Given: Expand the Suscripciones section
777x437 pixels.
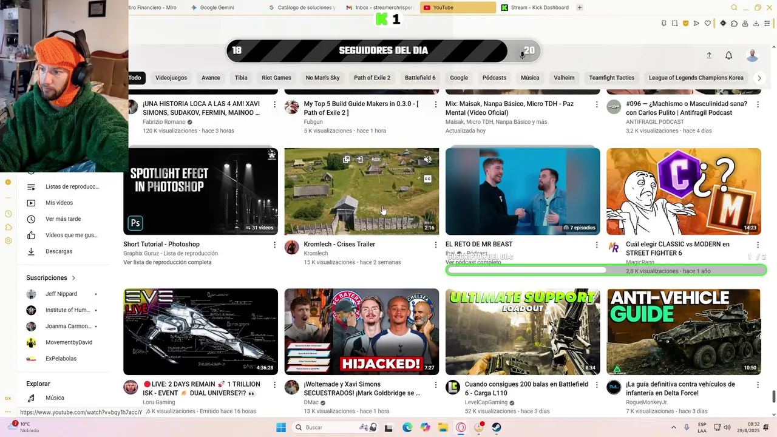Looking at the screenshot, I should [51, 278].
